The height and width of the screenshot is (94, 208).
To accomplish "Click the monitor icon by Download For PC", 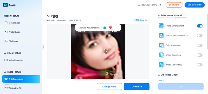I will pos(139,5).
